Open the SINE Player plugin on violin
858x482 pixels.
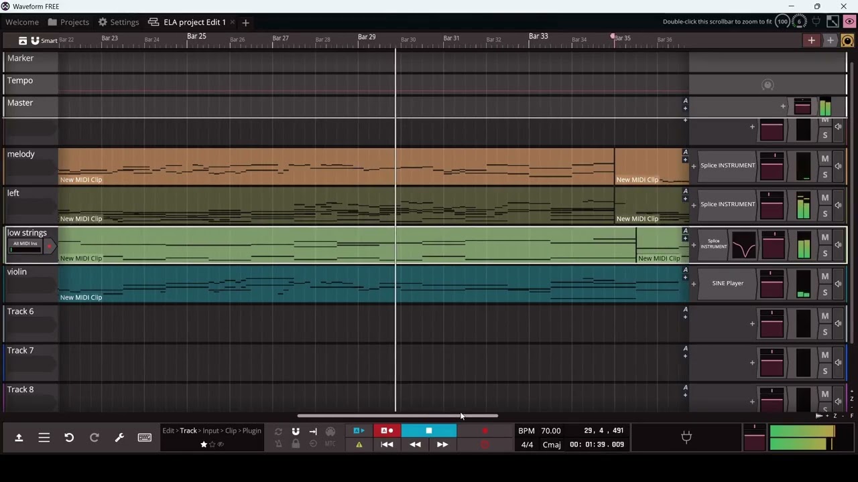click(727, 283)
